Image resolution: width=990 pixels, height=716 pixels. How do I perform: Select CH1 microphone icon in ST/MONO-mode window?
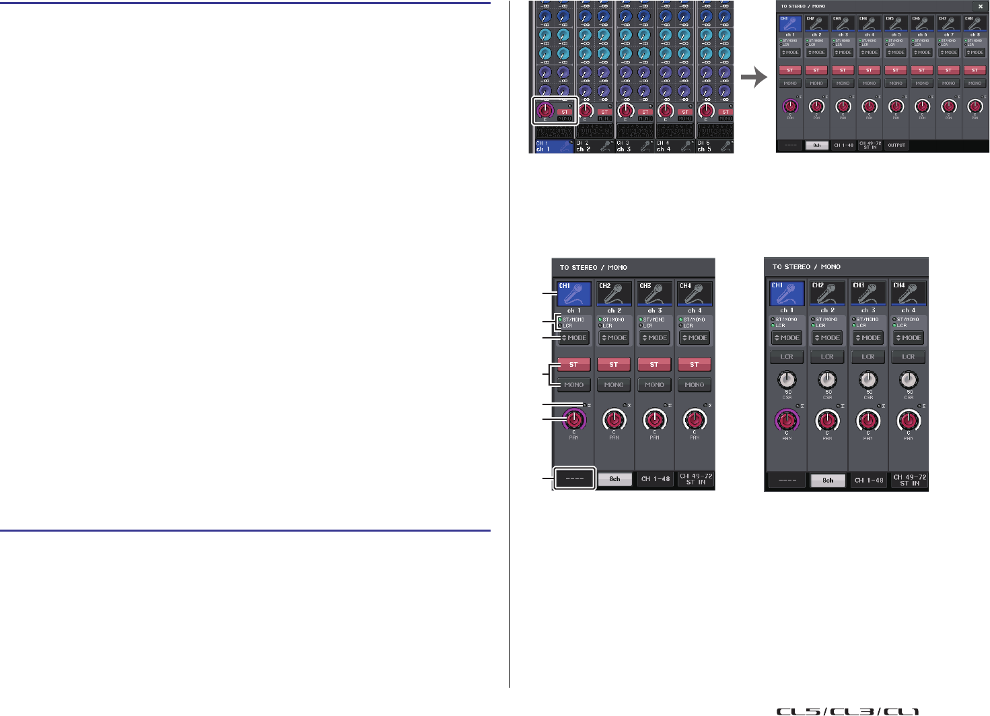[x=574, y=294]
